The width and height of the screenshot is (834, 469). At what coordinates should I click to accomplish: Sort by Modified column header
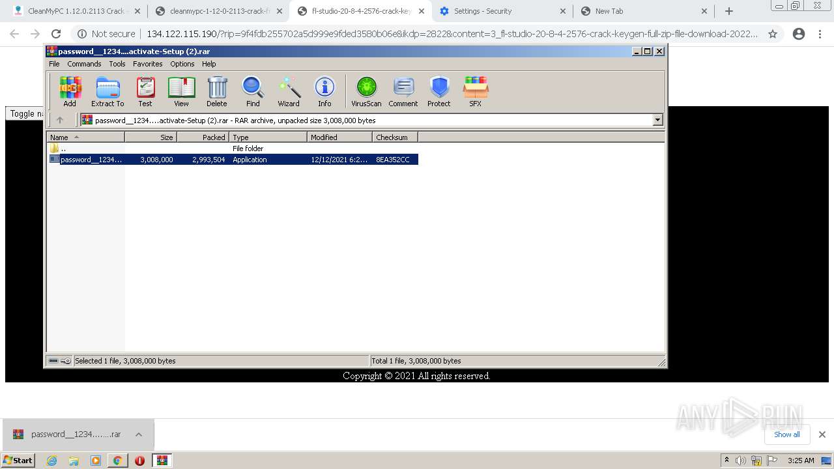click(339, 137)
